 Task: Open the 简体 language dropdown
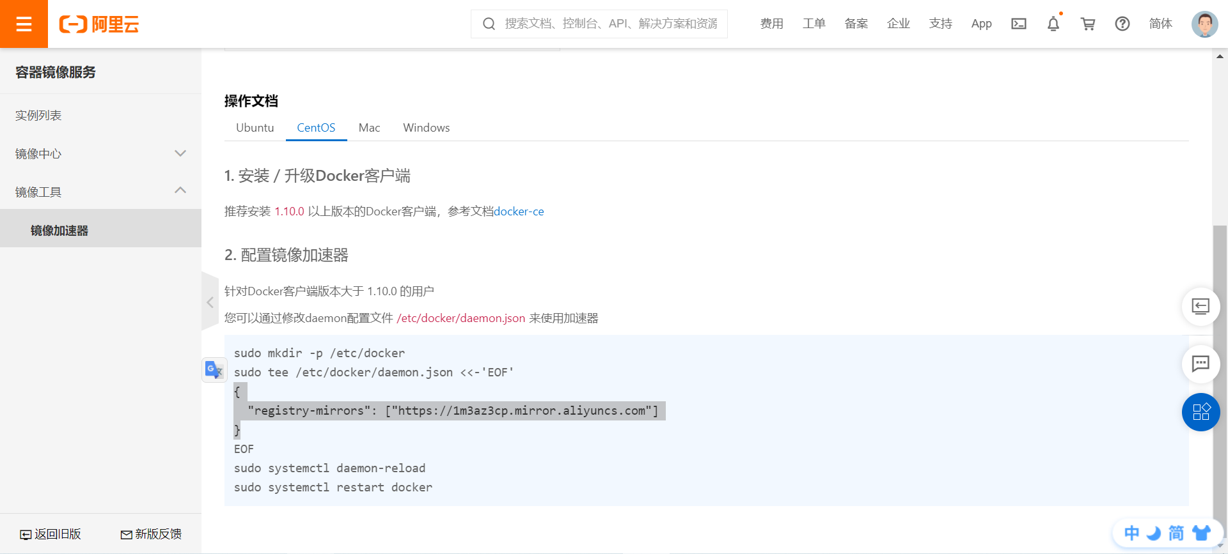[1161, 24]
